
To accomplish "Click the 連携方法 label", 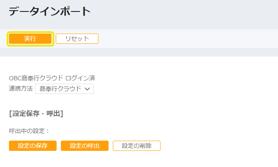I will coord(21,88).
